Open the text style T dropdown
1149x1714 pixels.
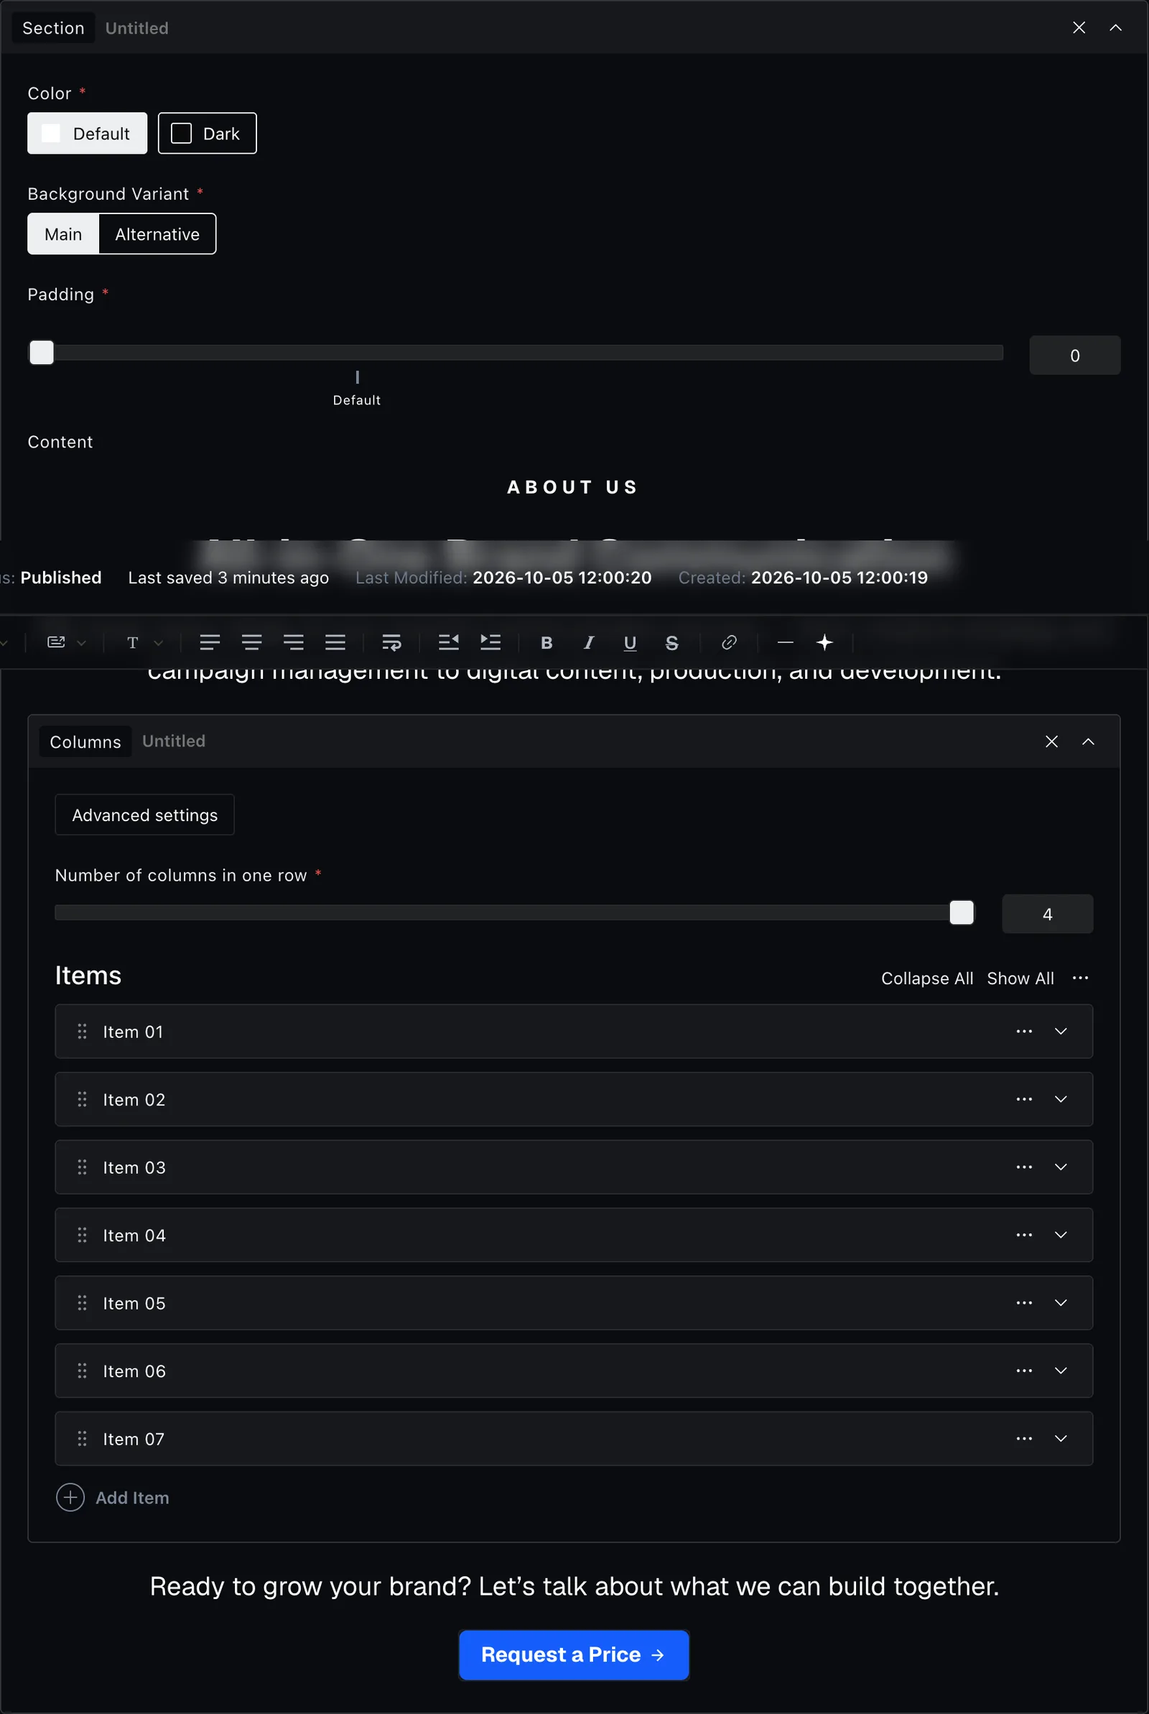pyautogui.click(x=144, y=643)
